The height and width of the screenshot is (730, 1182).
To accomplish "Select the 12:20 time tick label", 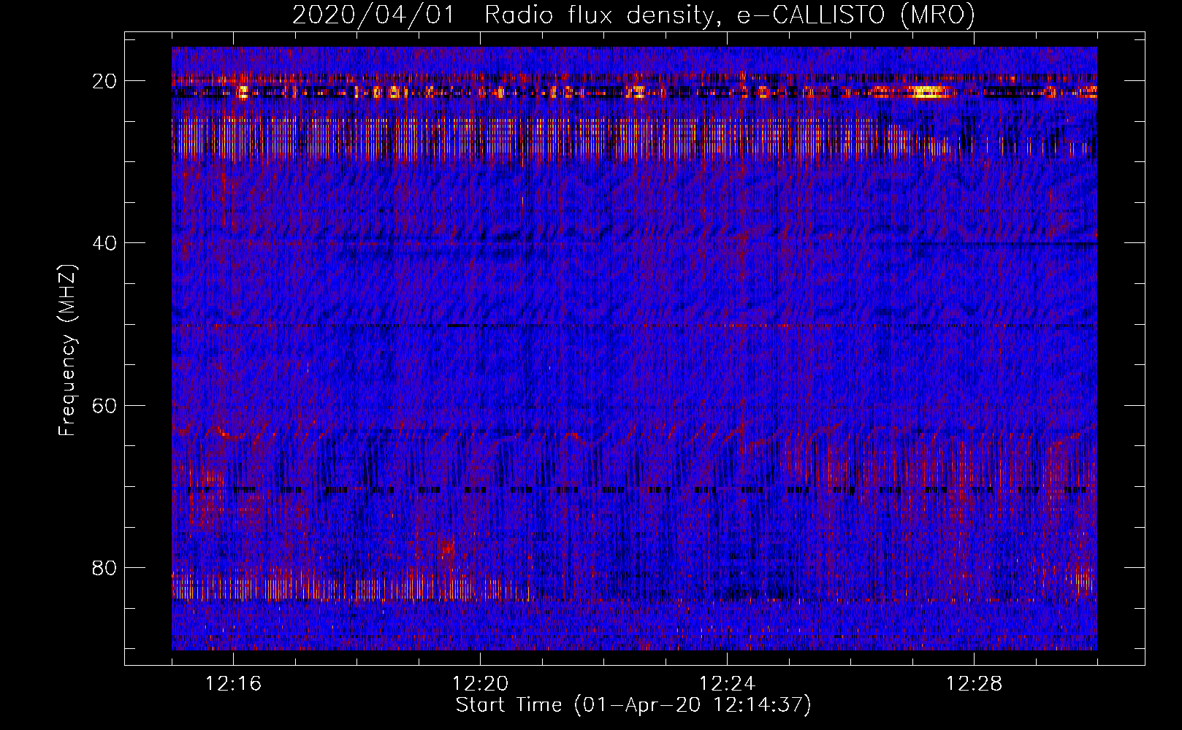I will 480,684.
